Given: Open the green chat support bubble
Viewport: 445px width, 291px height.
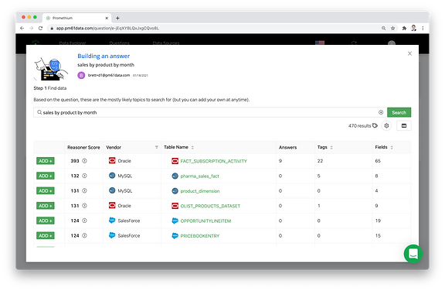Looking at the screenshot, I should point(413,254).
